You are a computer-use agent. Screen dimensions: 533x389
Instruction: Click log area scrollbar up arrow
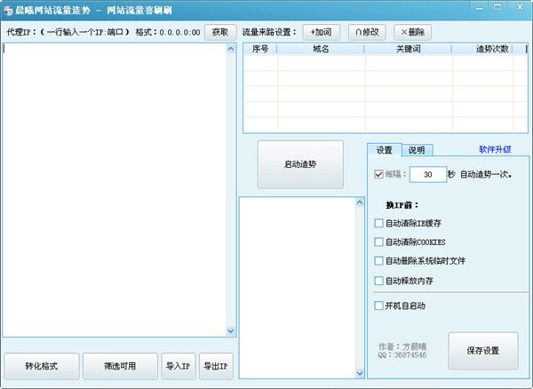click(x=360, y=202)
